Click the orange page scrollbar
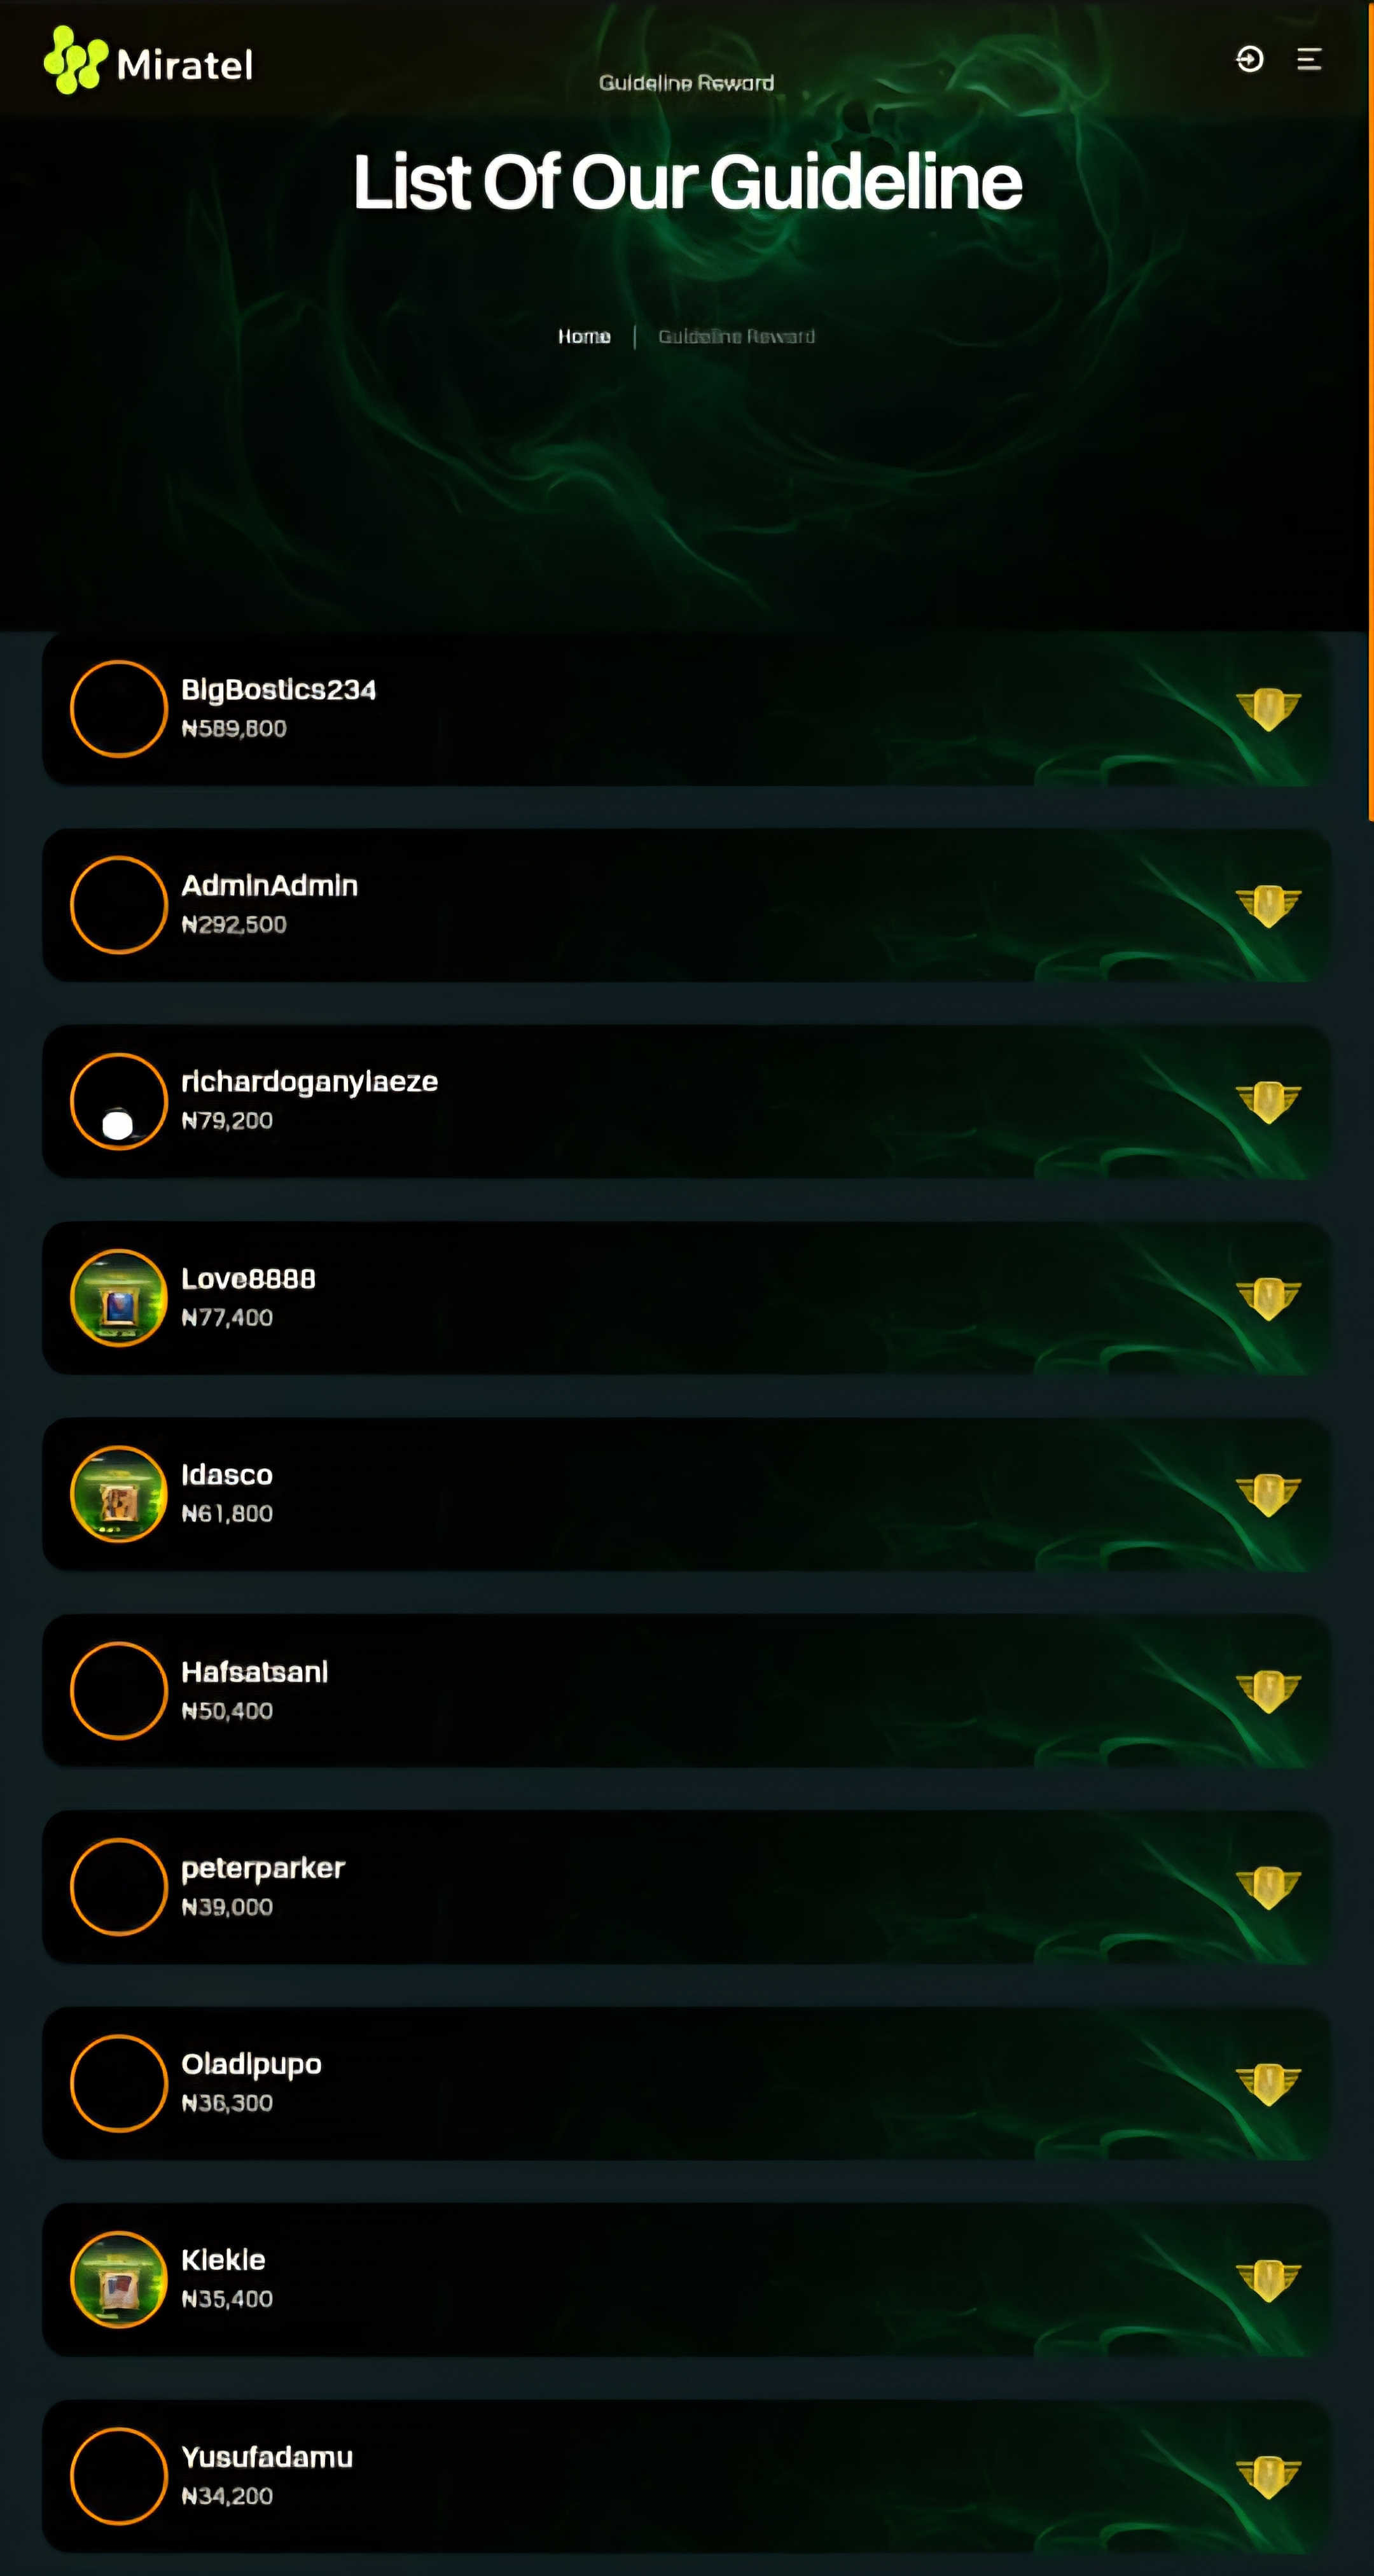This screenshot has width=1374, height=2576. (1370, 410)
